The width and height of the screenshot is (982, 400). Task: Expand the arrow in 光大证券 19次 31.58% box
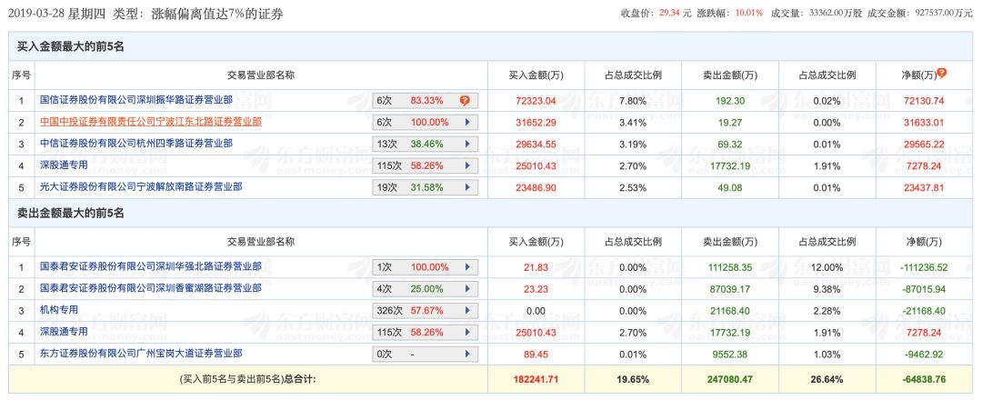pos(467,187)
